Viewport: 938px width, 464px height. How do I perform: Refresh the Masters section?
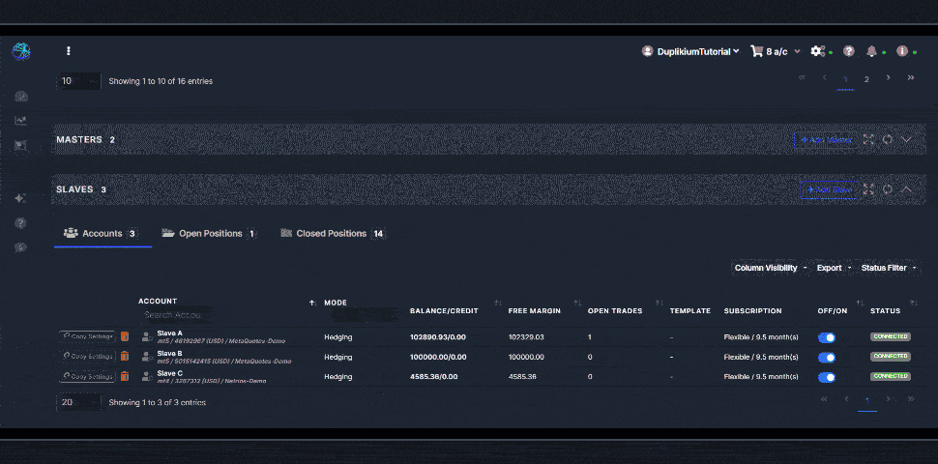click(887, 140)
